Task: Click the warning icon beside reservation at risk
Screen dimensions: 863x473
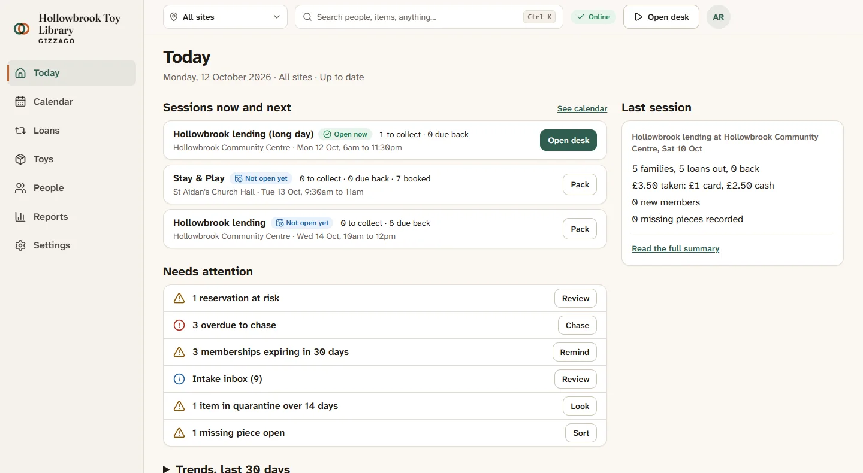Action: pos(179,298)
